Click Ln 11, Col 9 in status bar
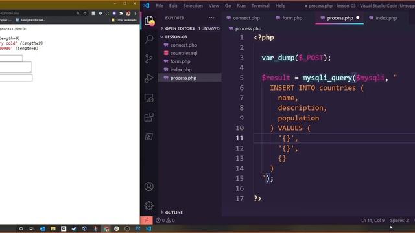This screenshot has width=415, height=233. click(373, 220)
